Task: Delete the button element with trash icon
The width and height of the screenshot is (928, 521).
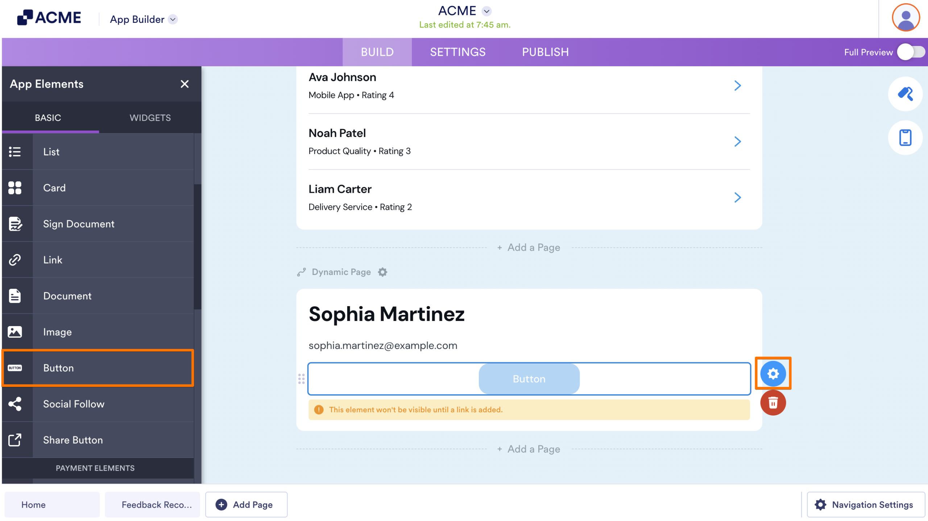Action: point(773,403)
